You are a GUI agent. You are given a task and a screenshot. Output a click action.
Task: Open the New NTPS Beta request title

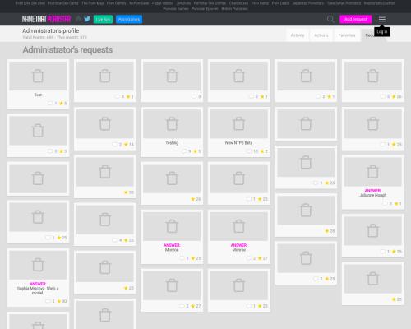coord(238,143)
